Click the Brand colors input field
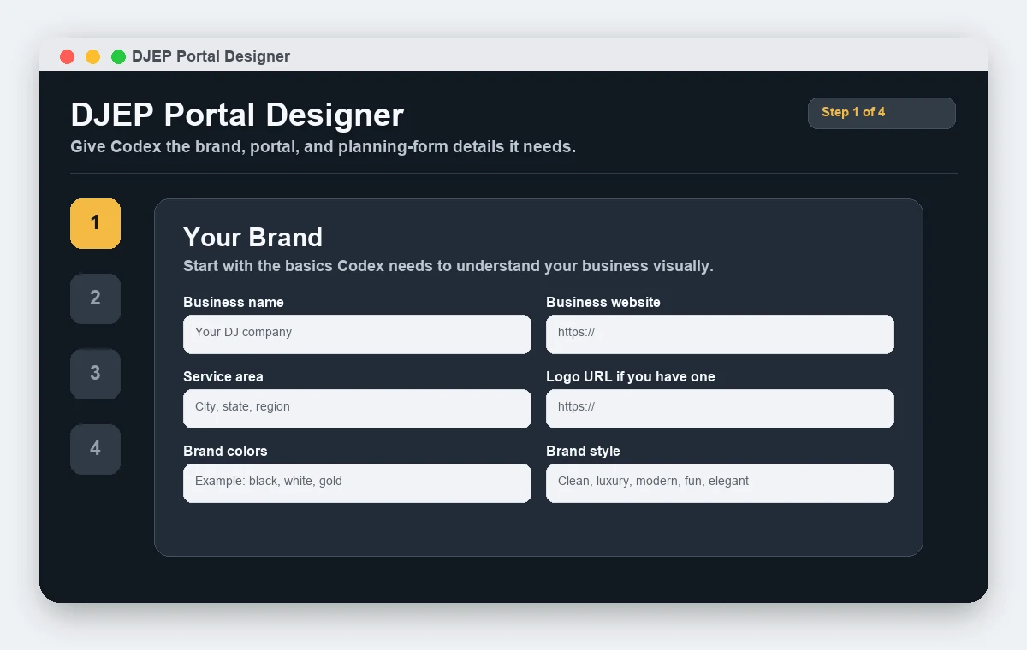Screen dimensions: 1027x650 coord(357,482)
